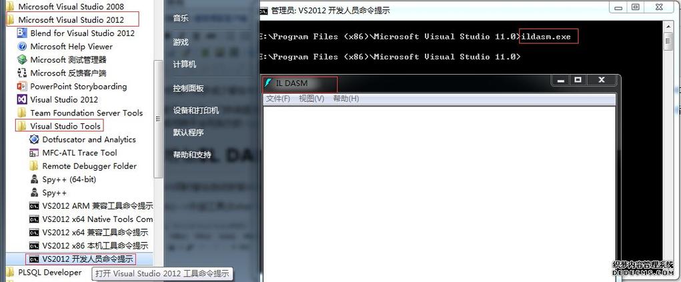Screen dimensions: 681x282
Task: Open 文件(F) menu in IL DASM
Action: click(x=278, y=99)
